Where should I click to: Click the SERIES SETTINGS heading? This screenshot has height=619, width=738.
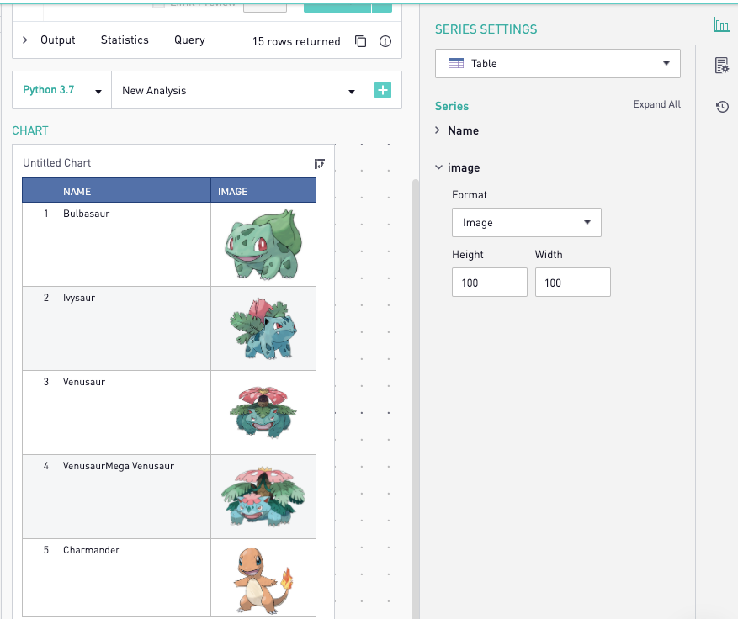pyautogui.click(x=486, y=29)
